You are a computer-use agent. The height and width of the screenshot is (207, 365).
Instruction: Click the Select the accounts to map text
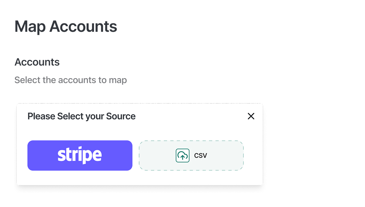coord(71,80)
